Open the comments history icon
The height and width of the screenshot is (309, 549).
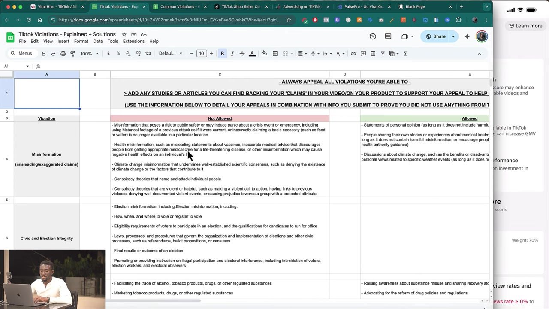(388, 36)
